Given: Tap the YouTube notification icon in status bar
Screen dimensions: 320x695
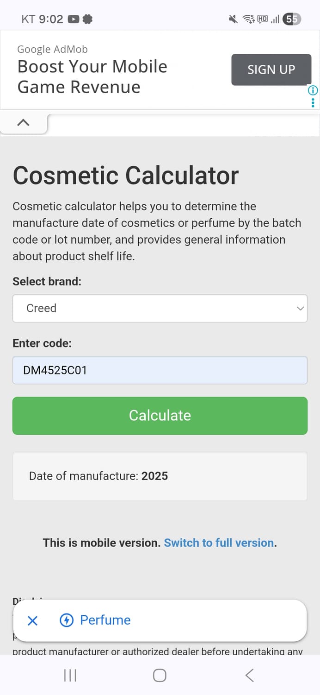Looking at the screenshot, I should (x=73, y=19).
